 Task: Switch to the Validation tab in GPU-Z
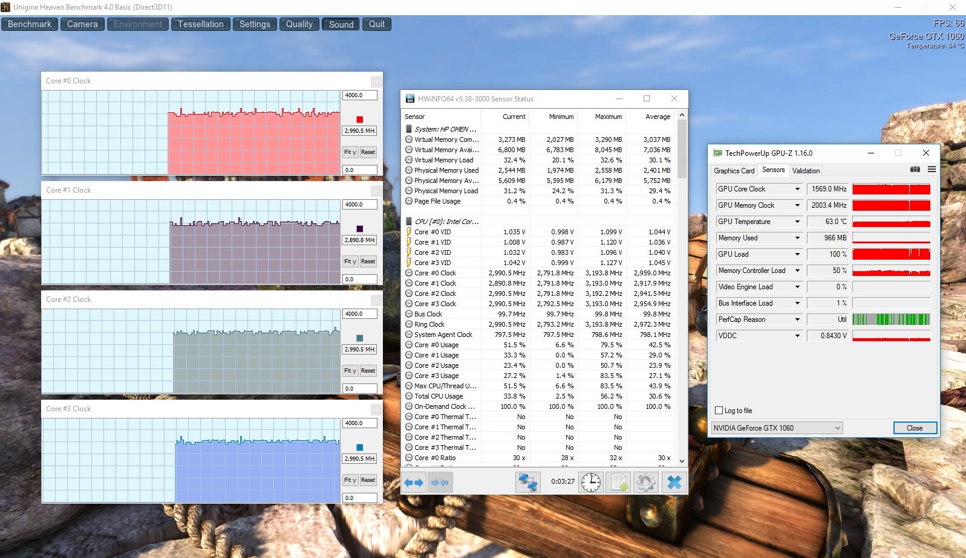pos(806,171)
